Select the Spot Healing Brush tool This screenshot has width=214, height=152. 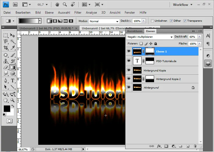point(5,55)
